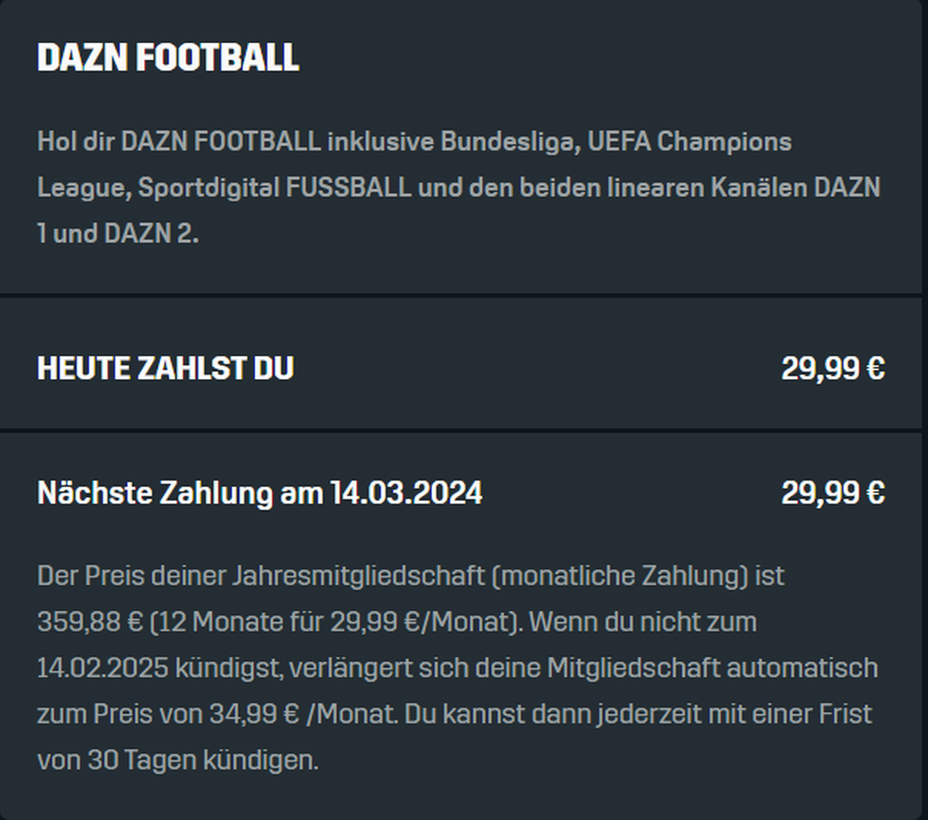Click Sportdigital FUSSBALL in the description

(x=275, y=188)
